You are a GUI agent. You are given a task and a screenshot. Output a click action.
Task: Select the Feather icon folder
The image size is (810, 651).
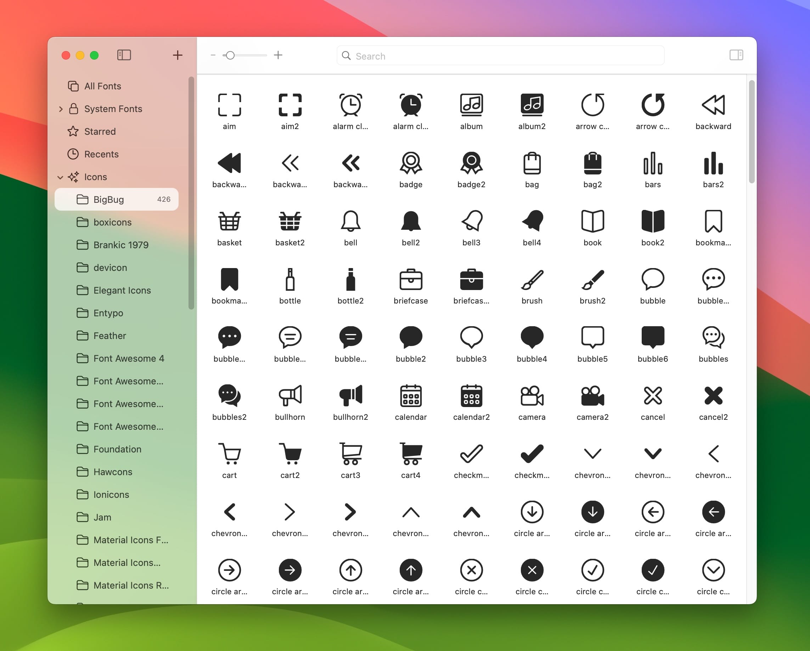(x=110, y=336)
